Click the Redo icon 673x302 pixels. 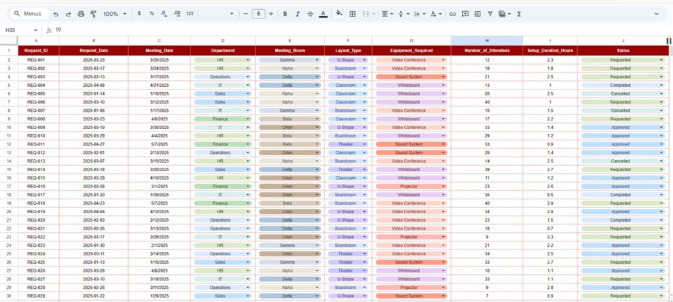(68, 14)
